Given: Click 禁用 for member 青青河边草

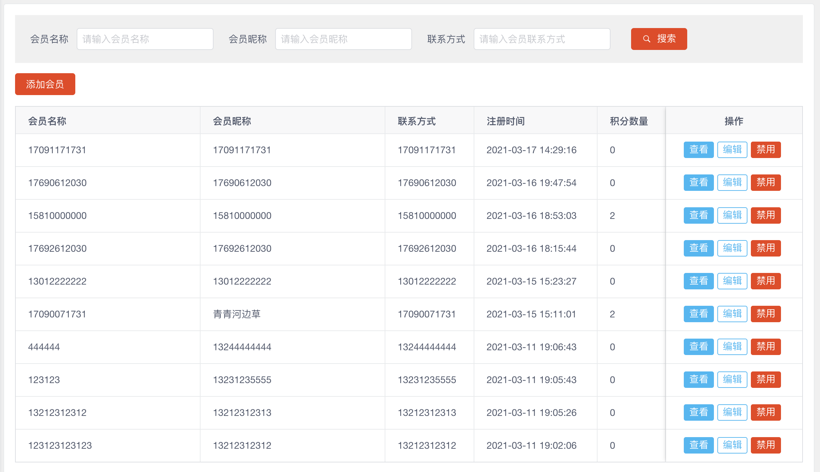Looking at the screenshot, I should click(x=766, y=314).
